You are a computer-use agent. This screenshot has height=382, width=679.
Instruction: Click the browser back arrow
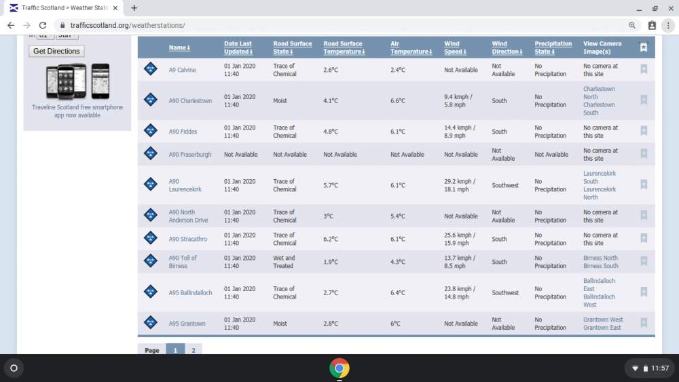tap(11, 25)
